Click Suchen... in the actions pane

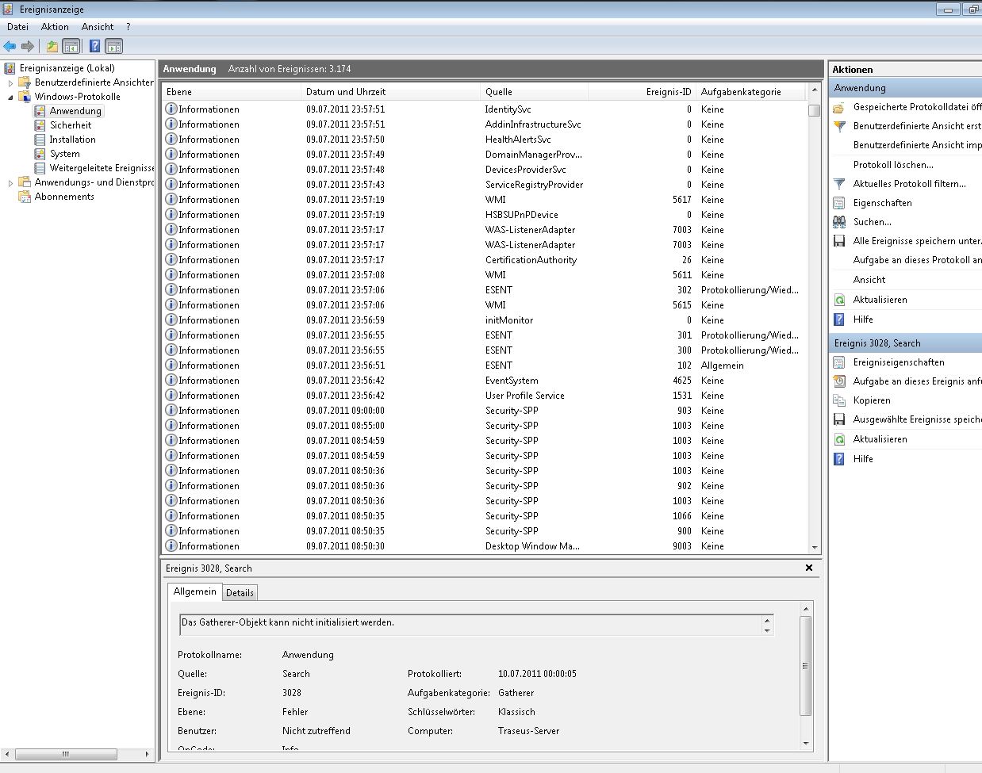pos(872,222)
